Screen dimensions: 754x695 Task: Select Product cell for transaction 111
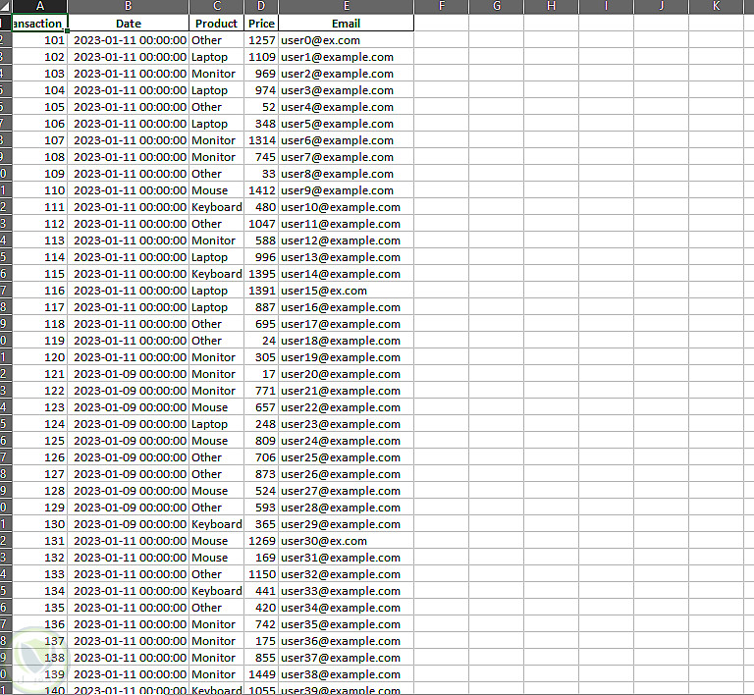point(216,207)
